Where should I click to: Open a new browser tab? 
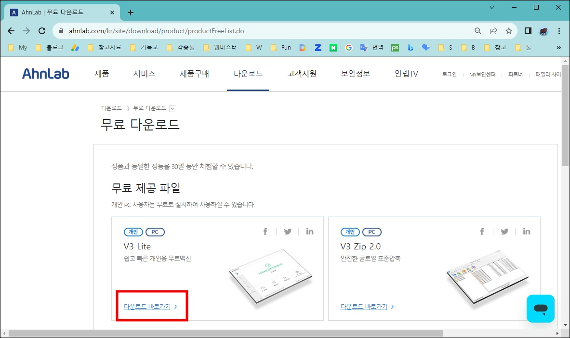(131, 13)
